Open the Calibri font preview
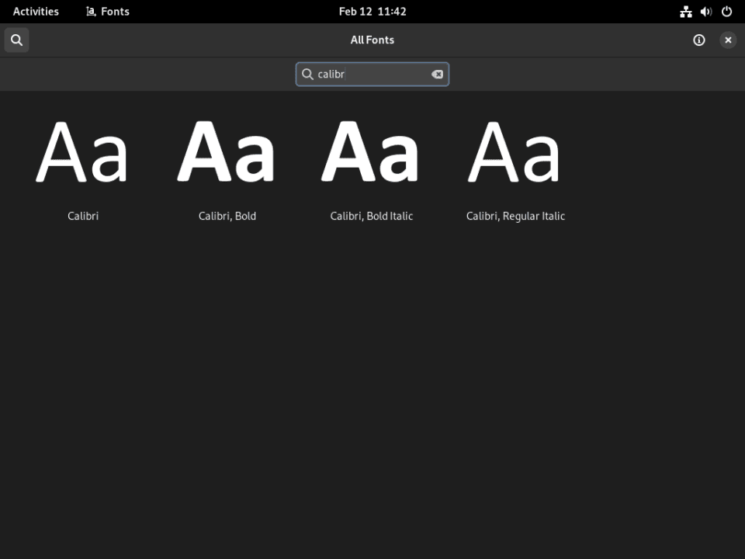745x559 pixels. [x=83, y=153]
